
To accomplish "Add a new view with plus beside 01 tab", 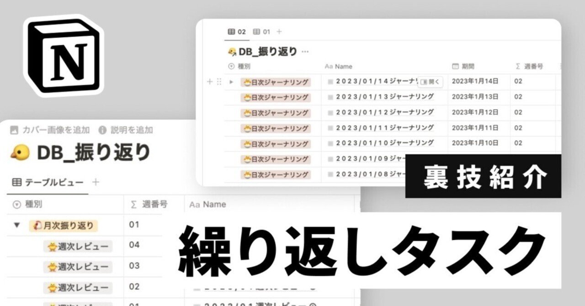I will (x=279, y=32).
